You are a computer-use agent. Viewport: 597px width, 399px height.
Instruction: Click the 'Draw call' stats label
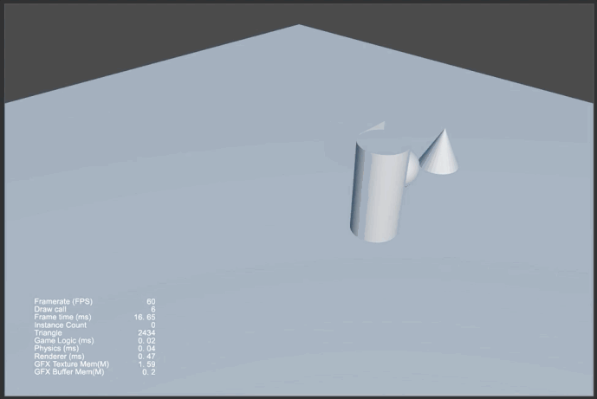pyautogui.click(x=50, y=309)
